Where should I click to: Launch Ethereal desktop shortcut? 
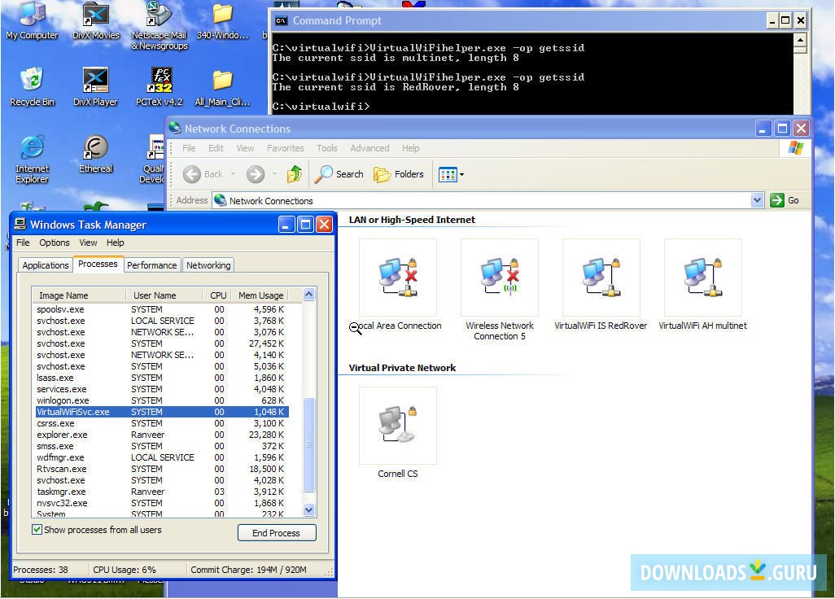pos(96,155)
